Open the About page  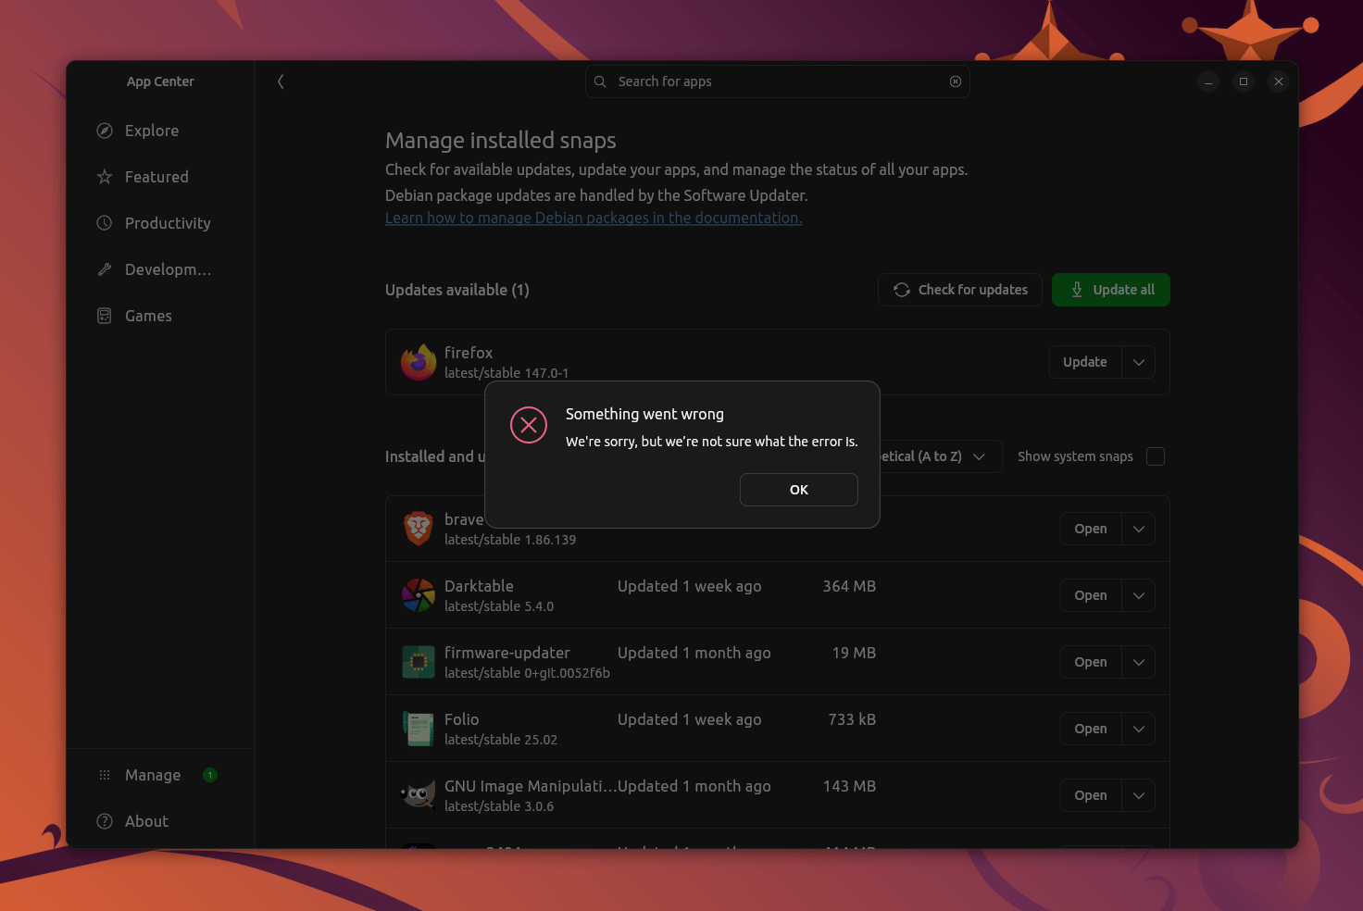tap(146, 821)
